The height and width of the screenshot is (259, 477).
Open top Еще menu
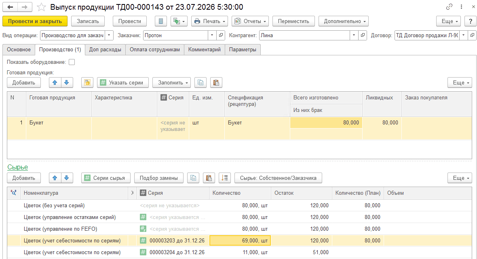coord(448,21)
